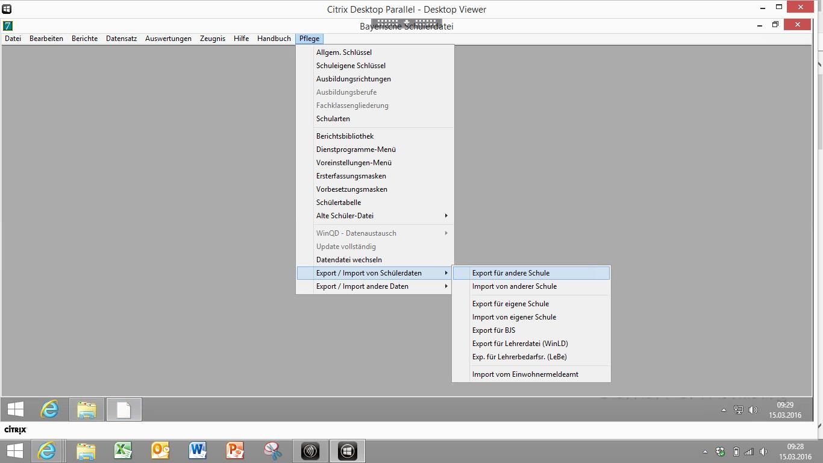Open the Snipping Tool from the taskbar
The height and width of the screenshot is (463, 823).
272,450
